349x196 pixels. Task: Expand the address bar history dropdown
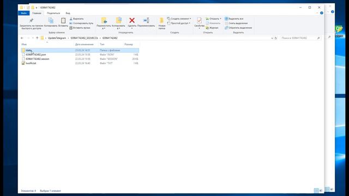tap(272, 38)
